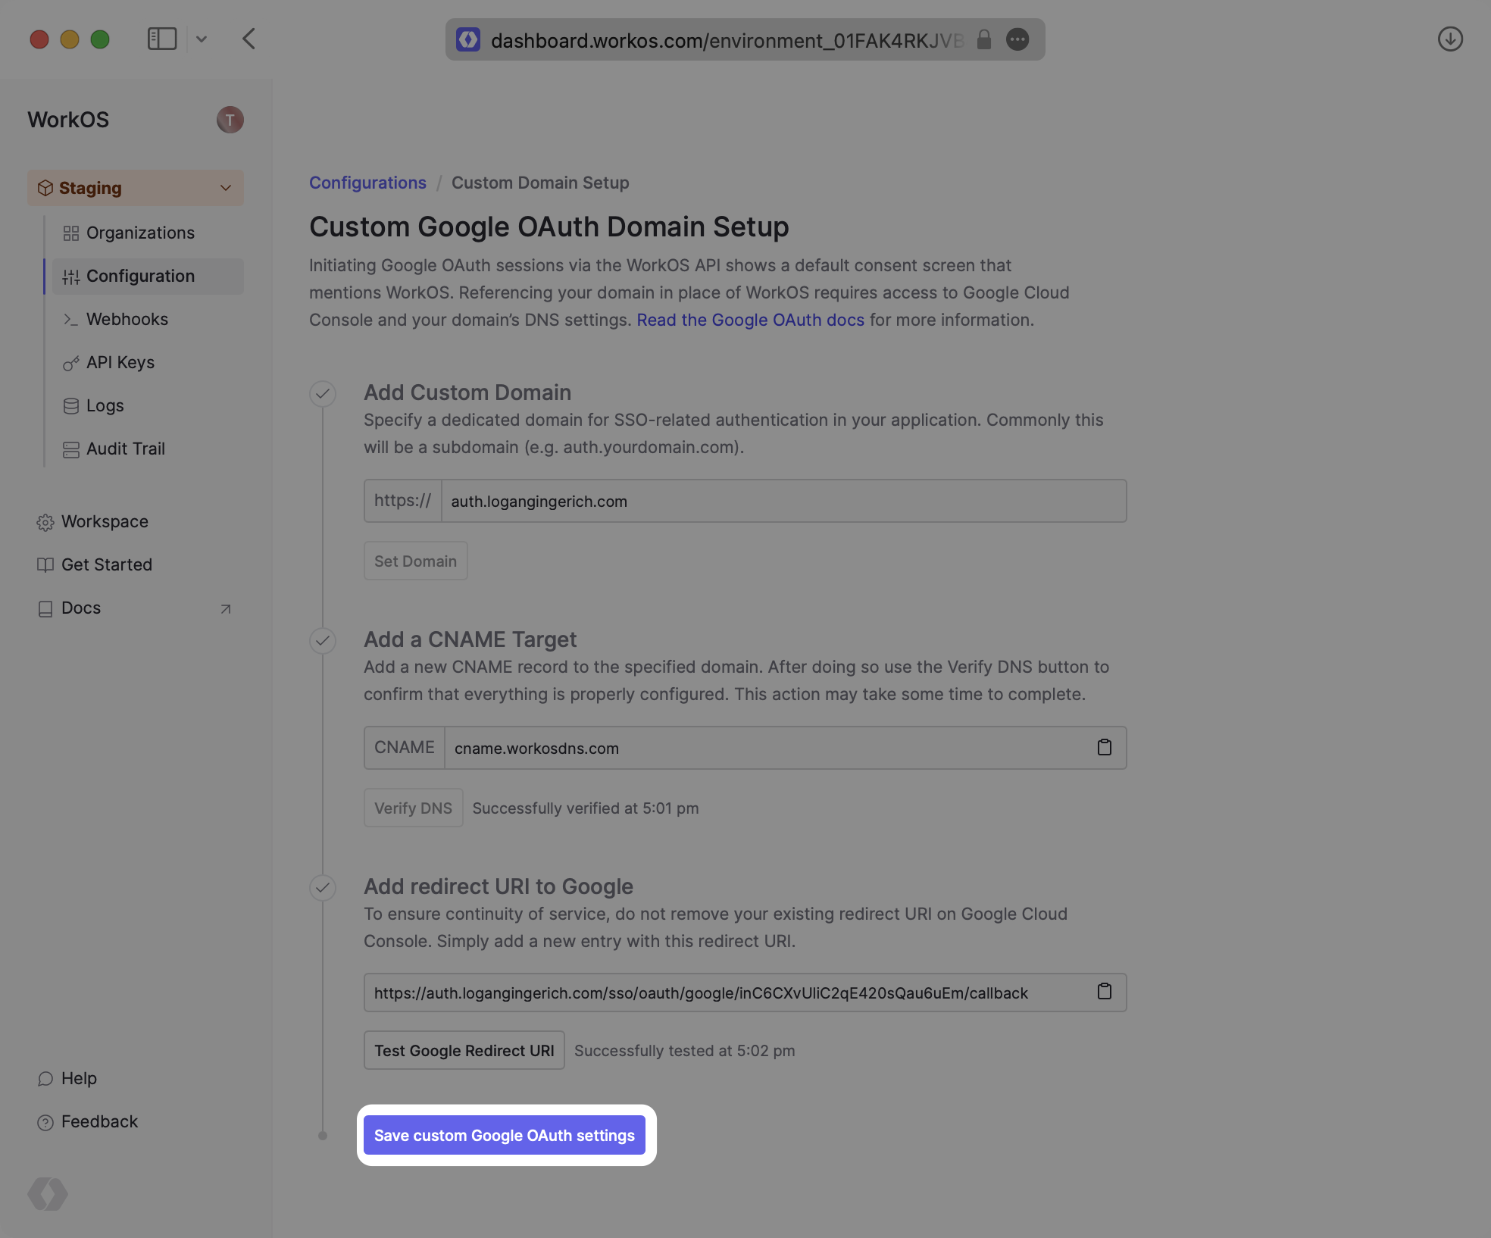The image size is (1491, 1238).
Task: Open the sidebar options chevron dropdown
Action: [202, 39]
